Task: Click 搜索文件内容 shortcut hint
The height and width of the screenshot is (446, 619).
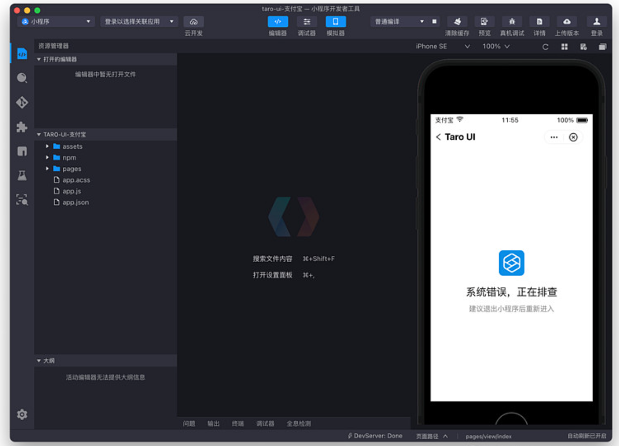Action: click(x=272, y=259)
